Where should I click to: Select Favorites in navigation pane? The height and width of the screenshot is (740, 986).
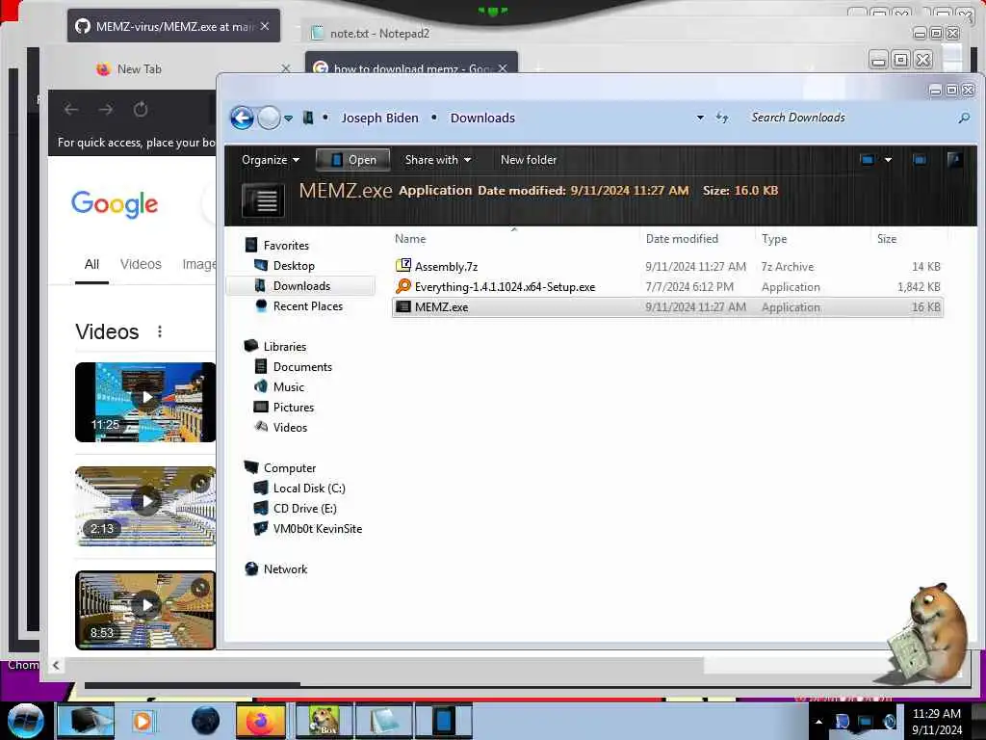click(x=286, y=246)
